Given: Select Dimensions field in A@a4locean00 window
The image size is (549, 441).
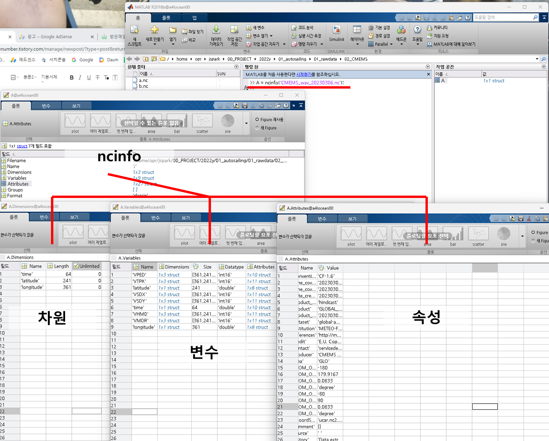Looking at the screenshot, I should (x=20, y=172).
